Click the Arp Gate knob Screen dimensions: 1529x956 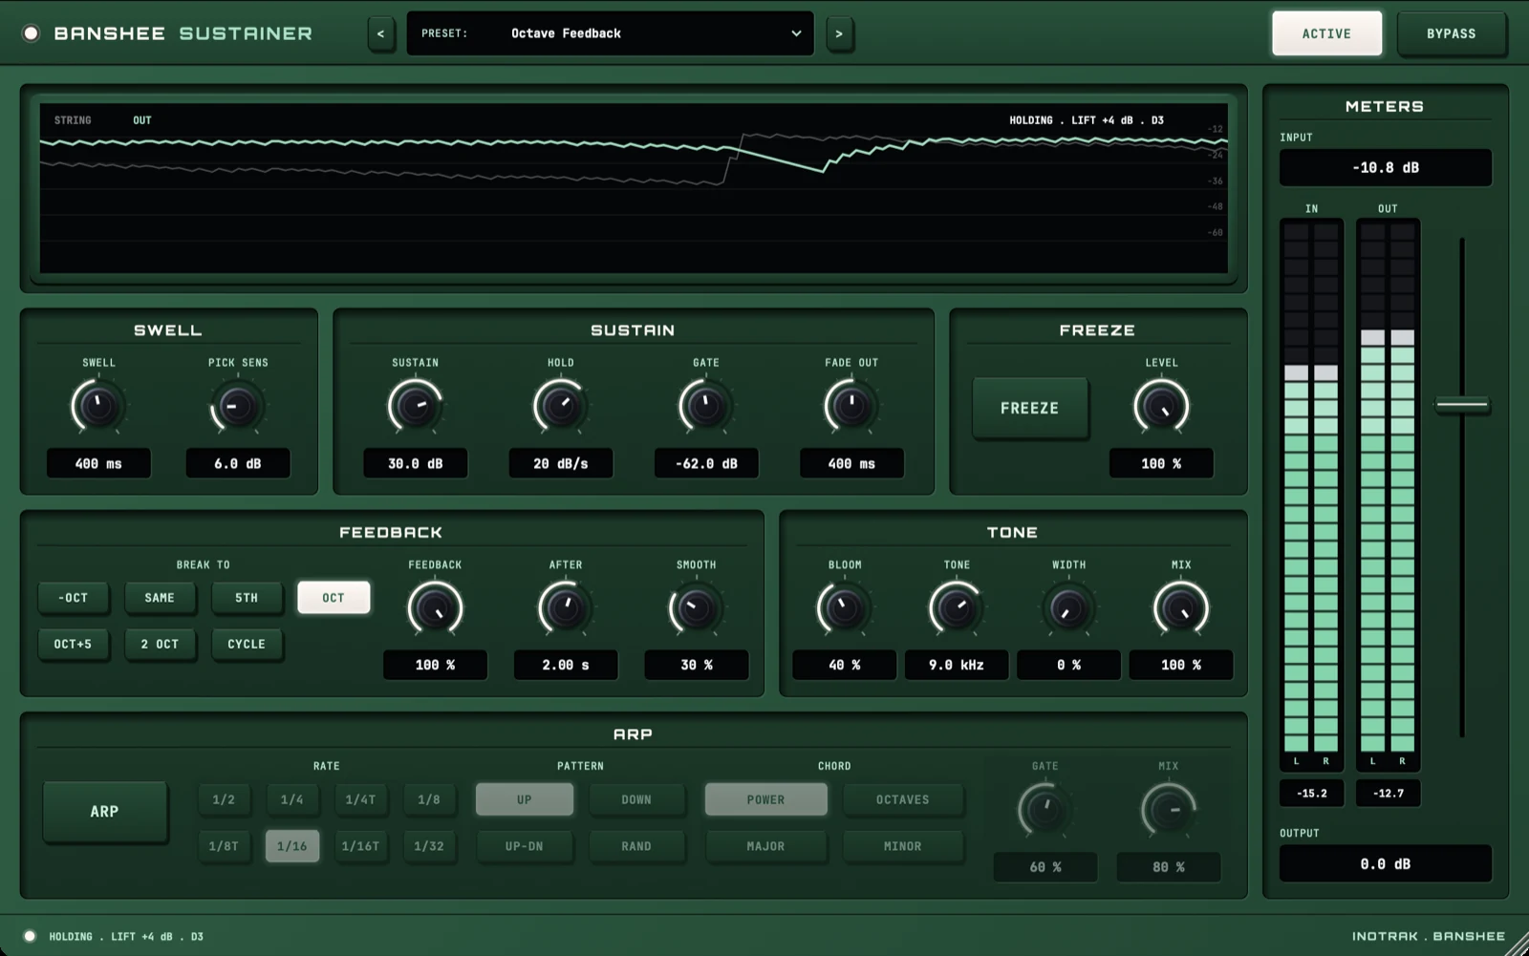click(1044, 810)
